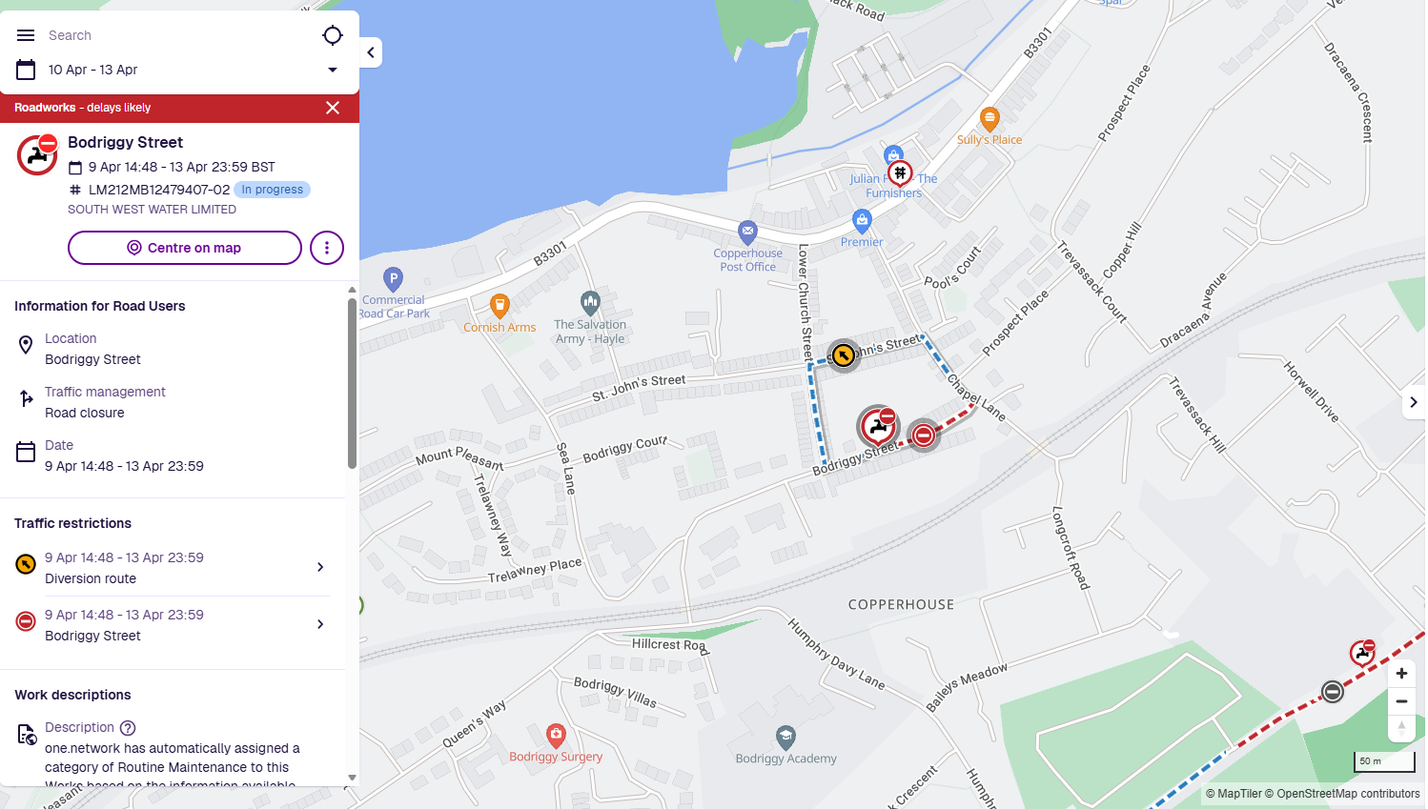Zoom in on the map
The width and height of the screenshot is (1428, 810).
click(1401, 673)
